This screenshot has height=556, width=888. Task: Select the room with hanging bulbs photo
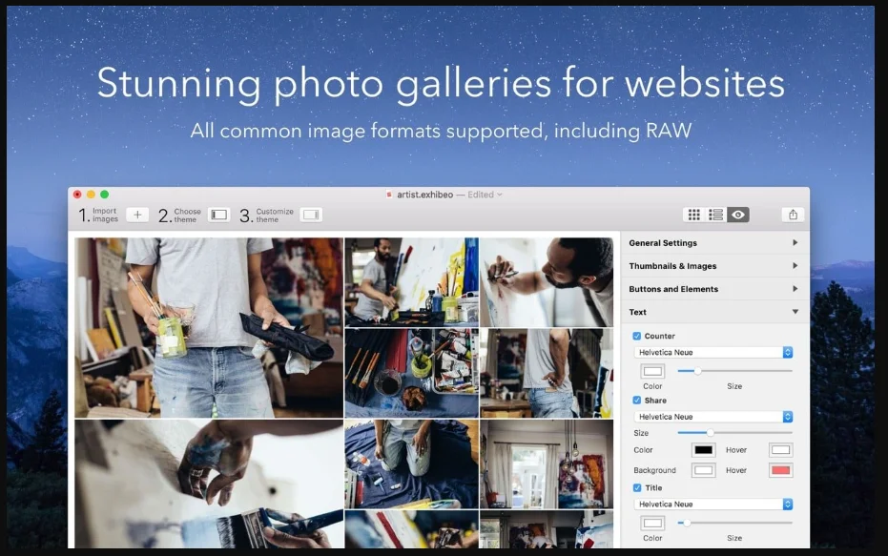547,464
